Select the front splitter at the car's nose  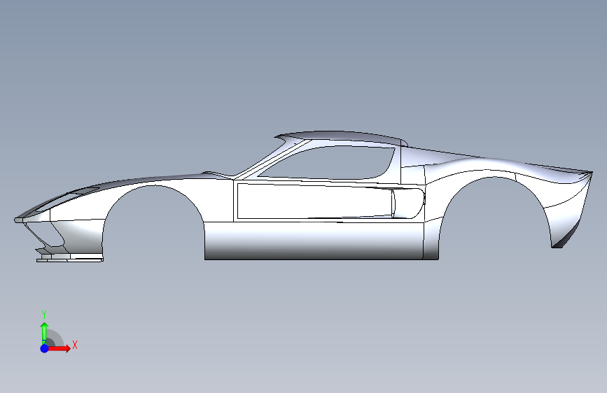[x=70, y=259]
